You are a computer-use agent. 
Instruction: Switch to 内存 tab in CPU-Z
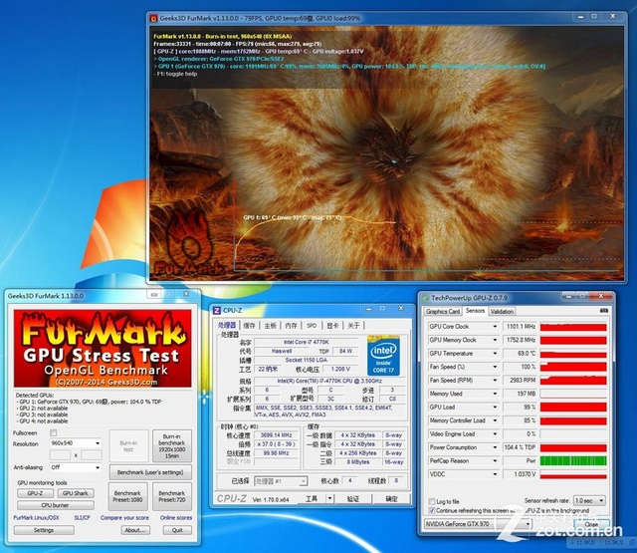pos(291,326)
